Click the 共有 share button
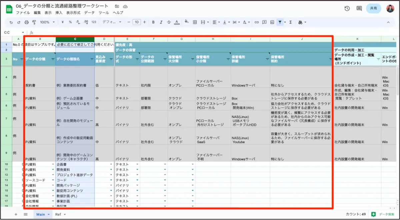 tap(373, 9)
